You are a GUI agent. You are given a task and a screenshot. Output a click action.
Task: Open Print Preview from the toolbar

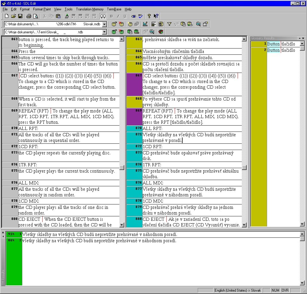pyautogui.click(x=36, y=16)
